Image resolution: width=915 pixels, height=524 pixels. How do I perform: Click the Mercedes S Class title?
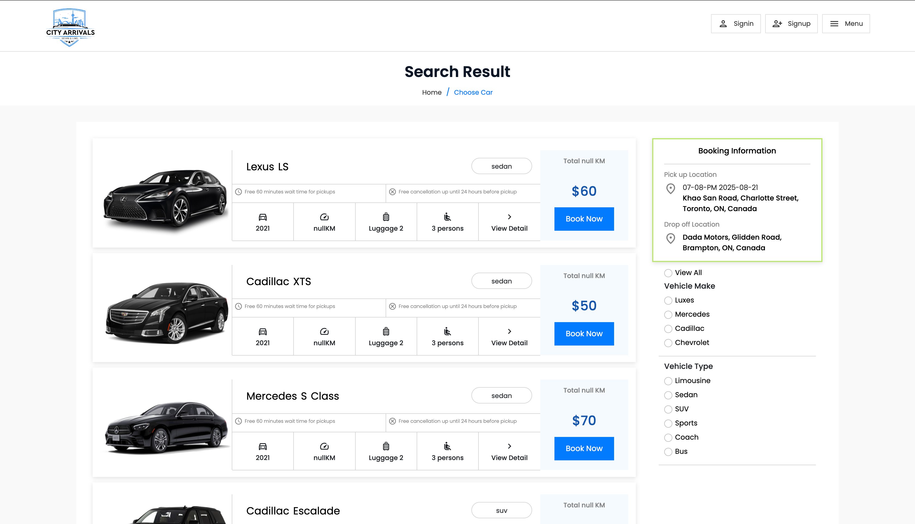pos(292,396)
